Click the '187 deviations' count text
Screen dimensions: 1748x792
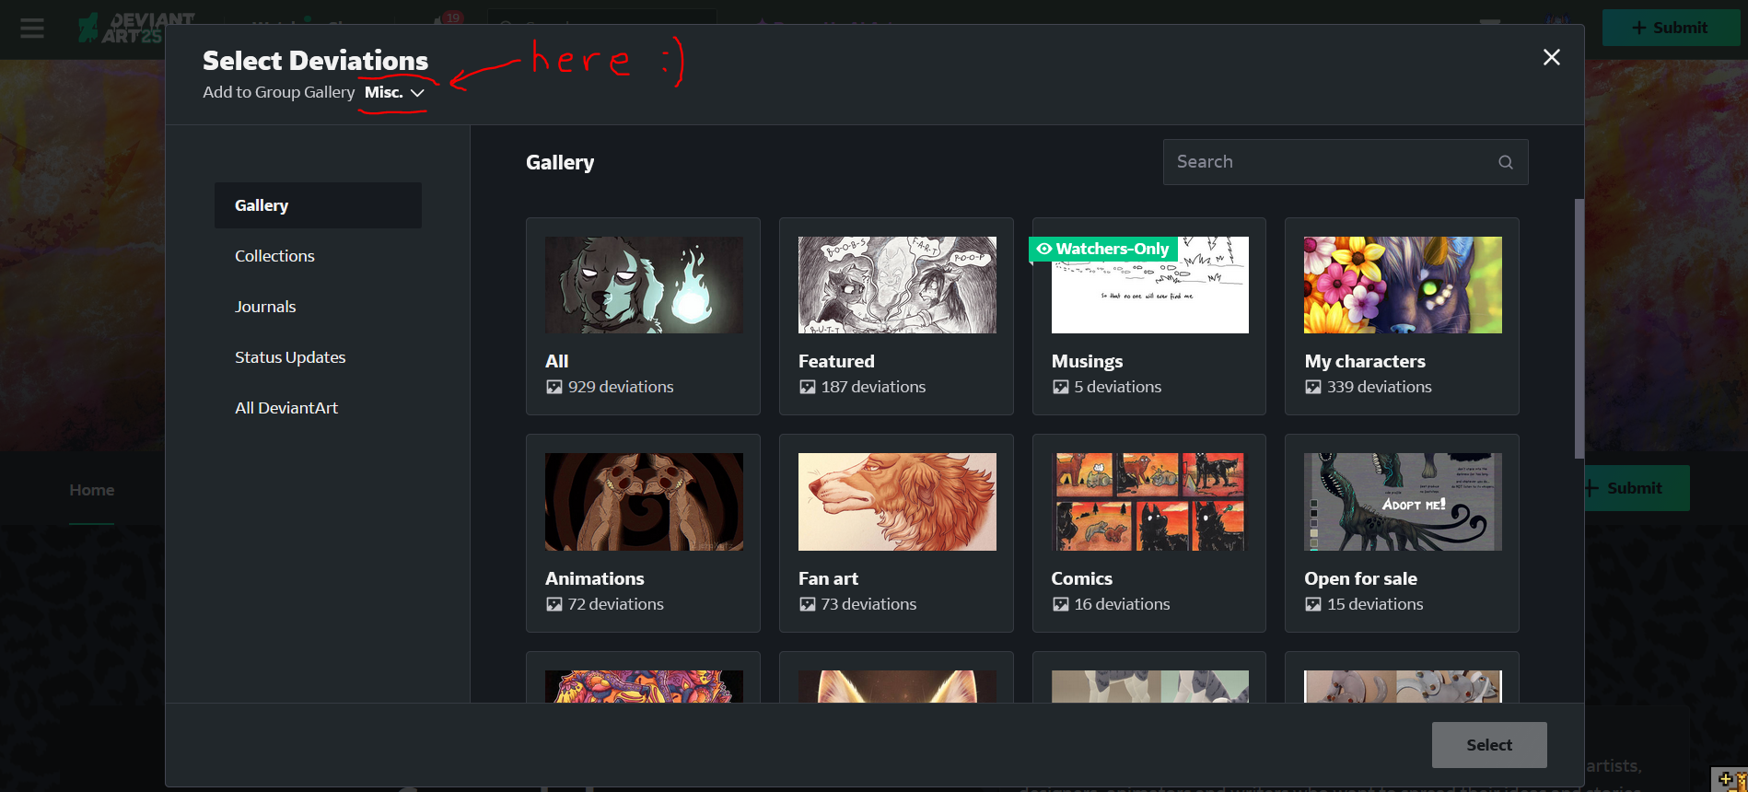click(873, 387)
